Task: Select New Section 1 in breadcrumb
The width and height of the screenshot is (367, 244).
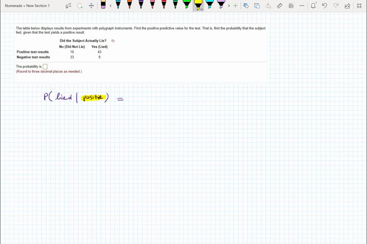Action: [x=37, y=5]
